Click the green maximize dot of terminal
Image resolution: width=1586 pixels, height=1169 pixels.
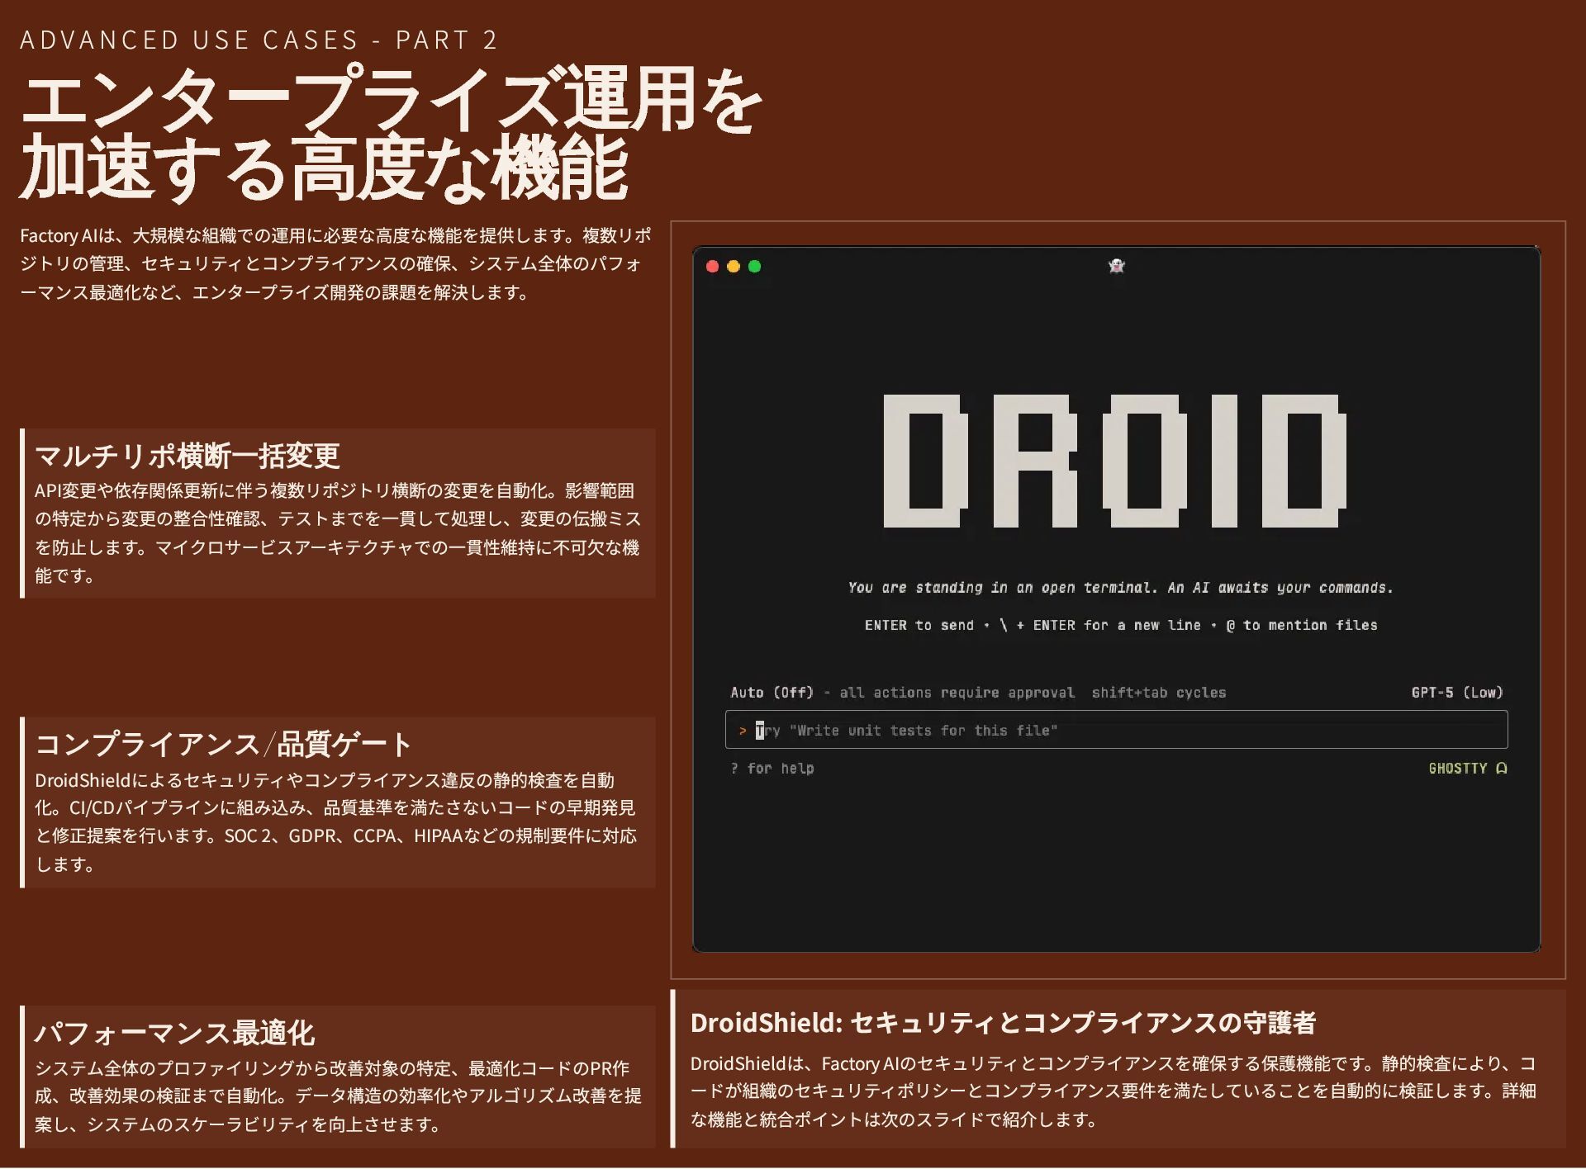(x=754, y=267)
